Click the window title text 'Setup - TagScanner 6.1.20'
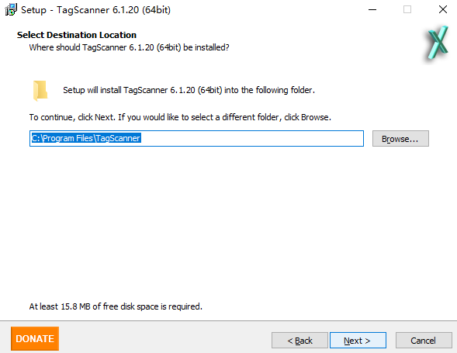This screenshot has width=457, height=353. point(96,10)
